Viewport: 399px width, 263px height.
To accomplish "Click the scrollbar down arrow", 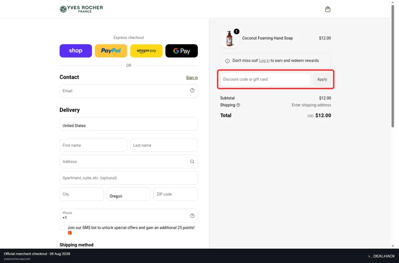I will 393,246.
